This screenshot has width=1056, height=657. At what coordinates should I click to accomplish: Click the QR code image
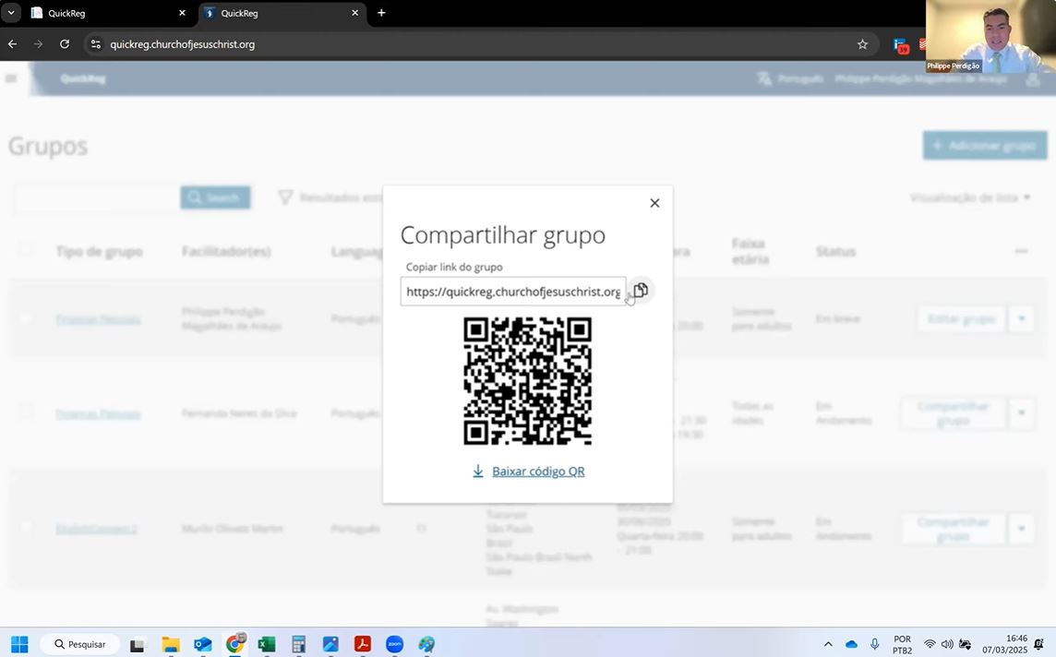pos(527,381)
